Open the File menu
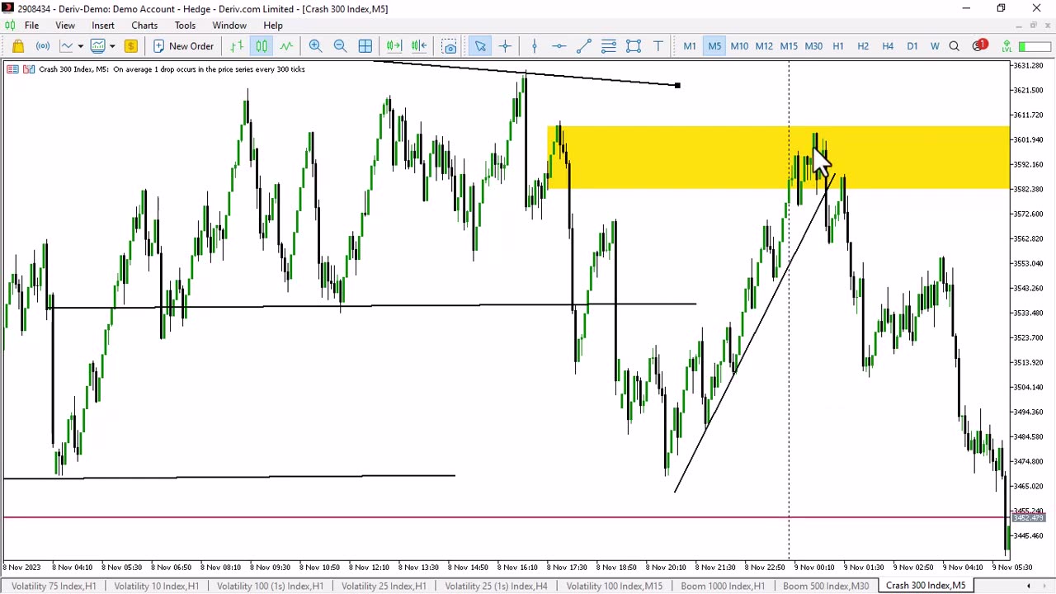The height and width of the screenshot is (594, 1056). click(31, 26)
